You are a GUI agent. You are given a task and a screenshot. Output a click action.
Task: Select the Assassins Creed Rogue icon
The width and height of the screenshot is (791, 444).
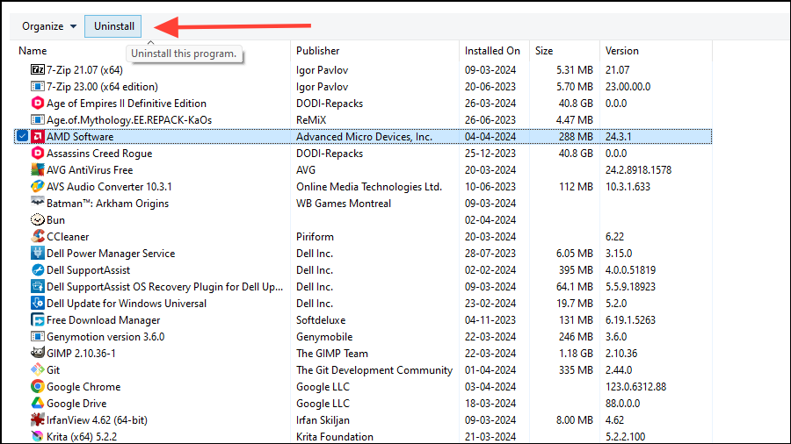(37, 153)
